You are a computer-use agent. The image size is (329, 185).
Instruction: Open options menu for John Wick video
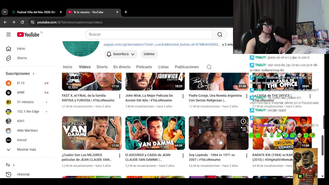click(183, 96)
